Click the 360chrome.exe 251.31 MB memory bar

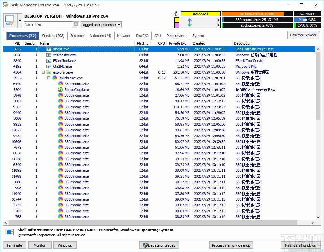(x=257, y=20)
